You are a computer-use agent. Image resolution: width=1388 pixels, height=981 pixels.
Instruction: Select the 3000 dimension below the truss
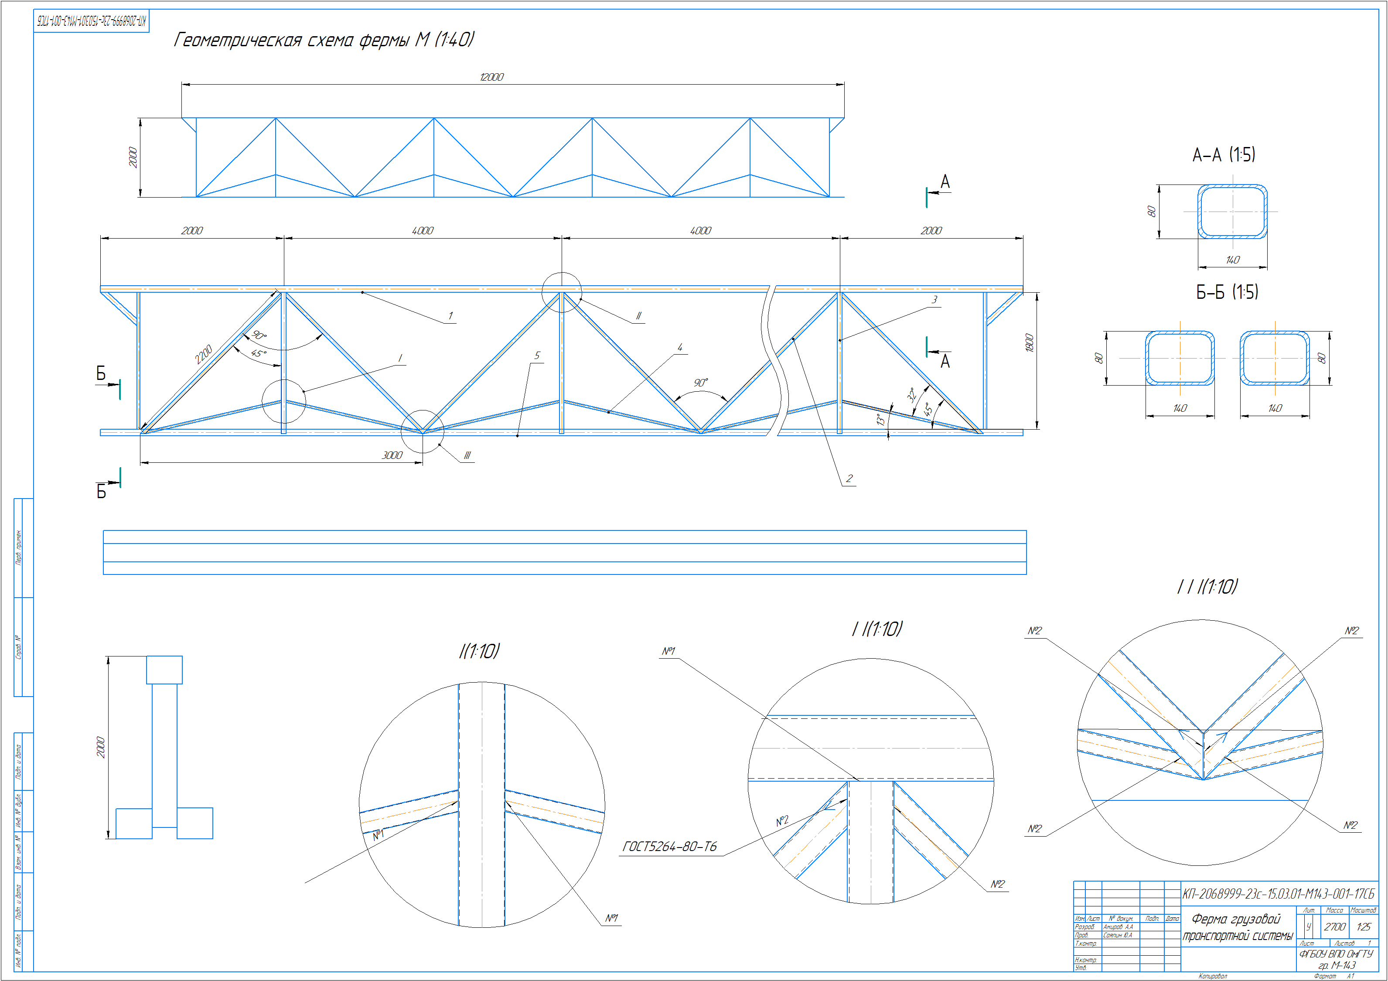pyautogui.click(x=392, y=455)
